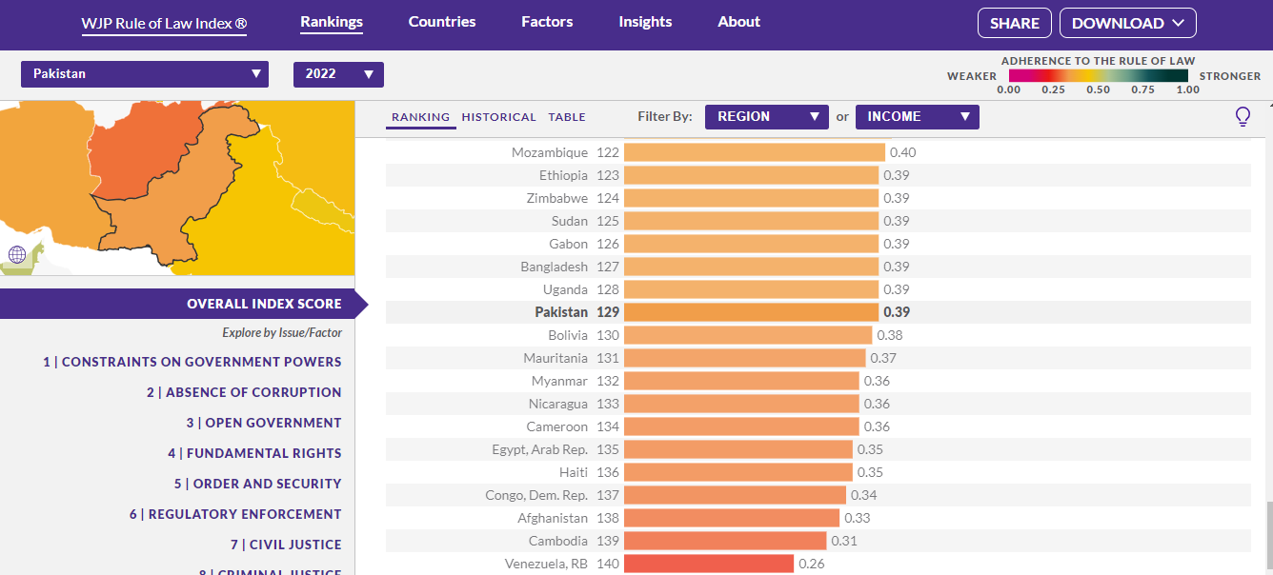
Task: Open the 2022 year dropdown
Action: point(338,74)
